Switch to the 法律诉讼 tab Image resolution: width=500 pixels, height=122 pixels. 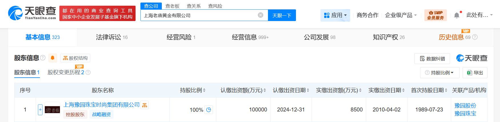pyautogui.click(x=112, y=37)
